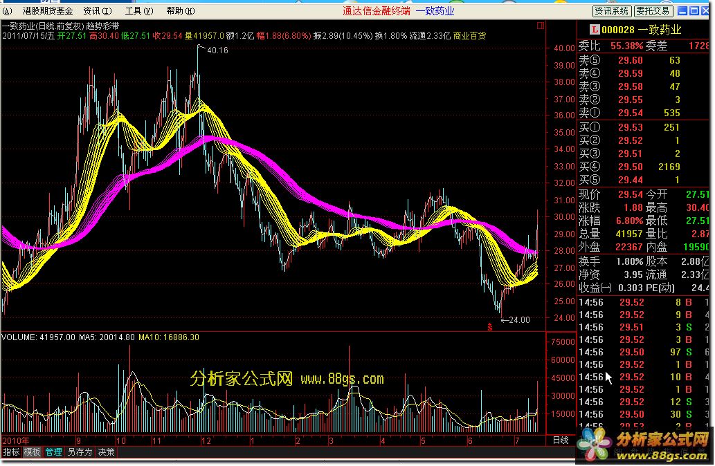Click the 收益(一) value 0.303
Viewport: 715px width, 466px height.
click(x=630, y=288)
